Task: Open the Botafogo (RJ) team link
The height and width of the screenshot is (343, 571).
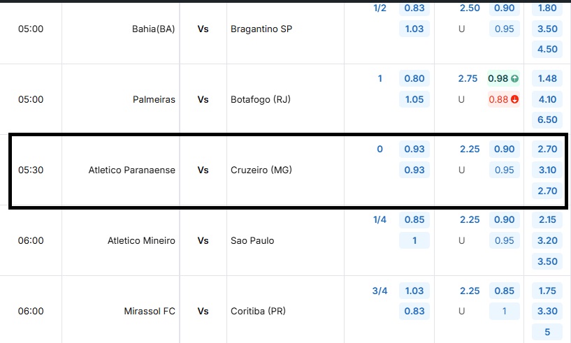Action: (259, 99)
